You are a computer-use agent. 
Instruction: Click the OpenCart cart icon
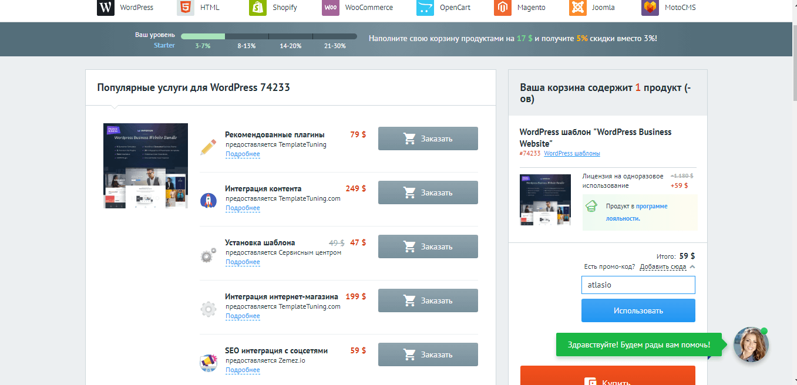425,8
